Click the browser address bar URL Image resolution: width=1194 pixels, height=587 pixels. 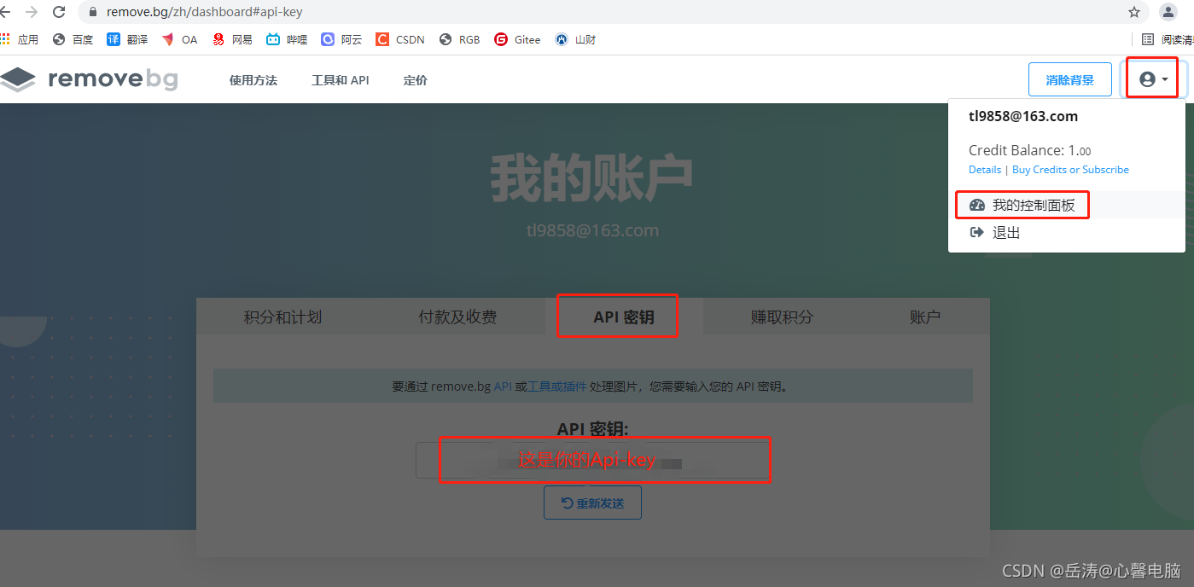(205, 13)
